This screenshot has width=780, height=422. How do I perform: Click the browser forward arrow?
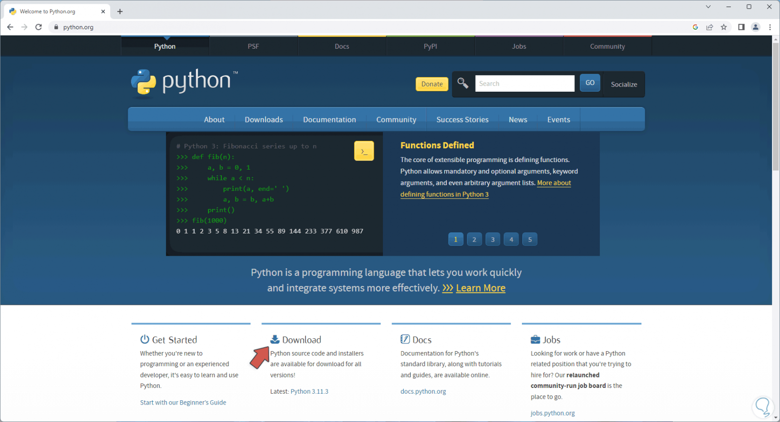coord(24,27)
